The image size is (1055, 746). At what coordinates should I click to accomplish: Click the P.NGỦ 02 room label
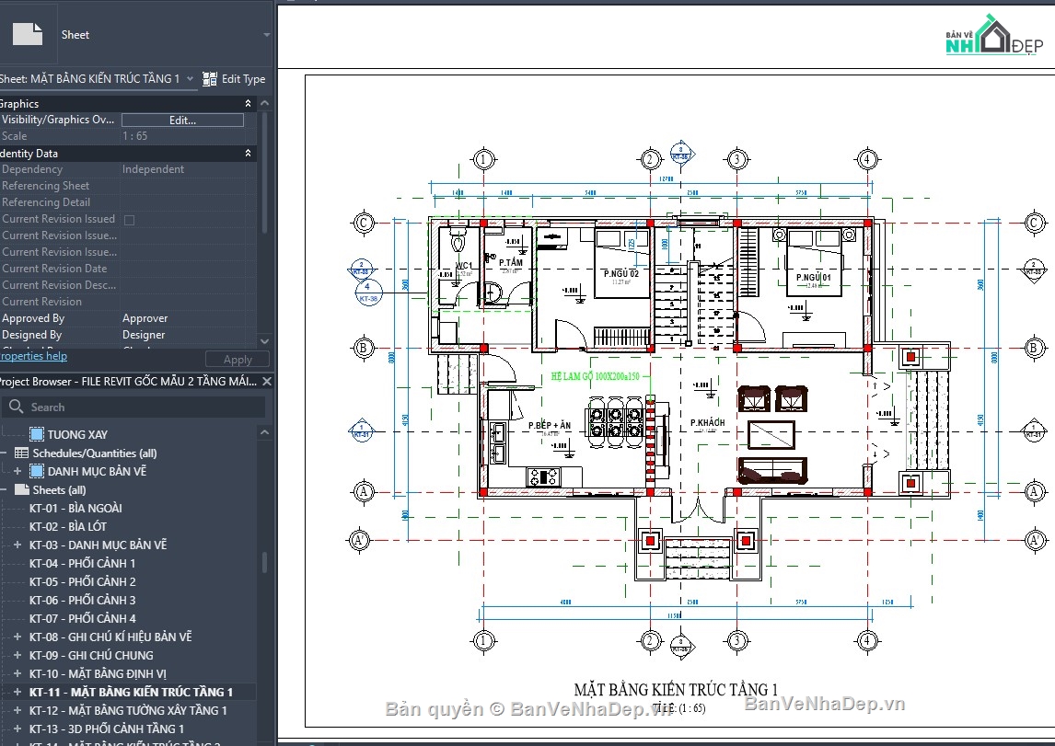(621, 273)
